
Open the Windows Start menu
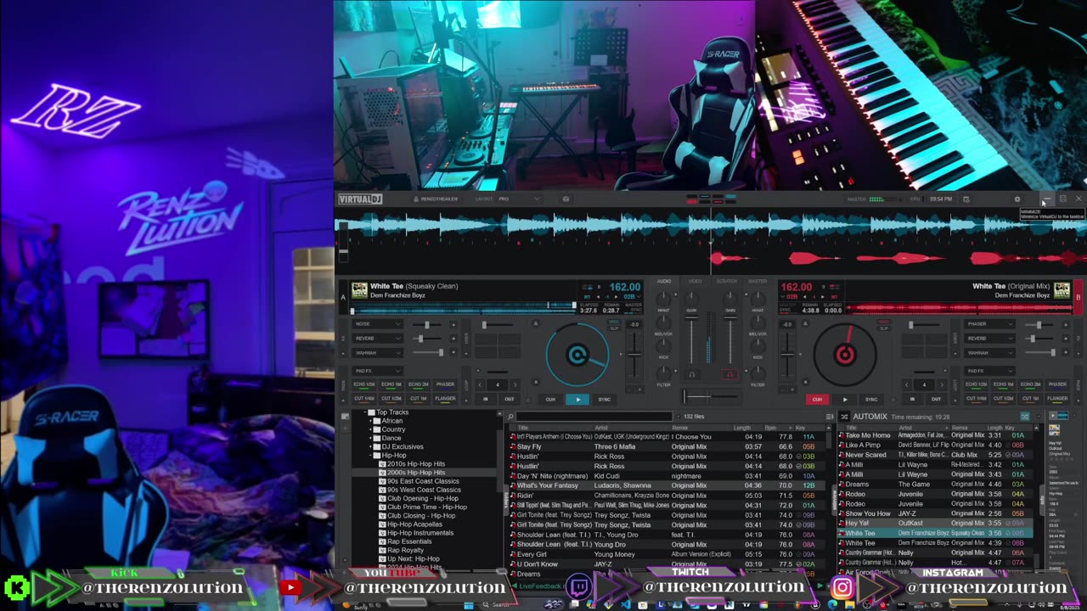point(468,605)
